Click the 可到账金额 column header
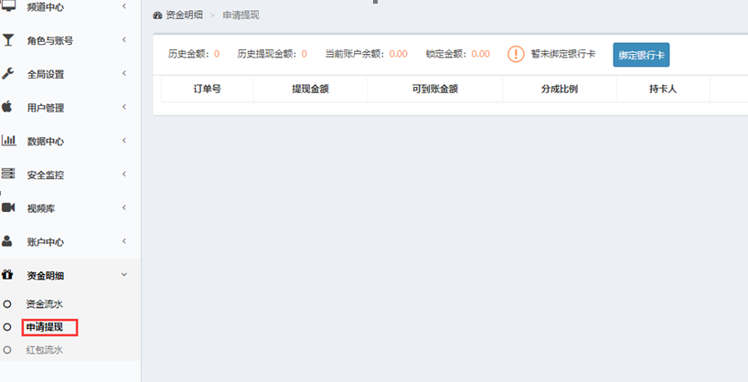Viewport: 748px width, 382px height. click(x=434, y=89)
